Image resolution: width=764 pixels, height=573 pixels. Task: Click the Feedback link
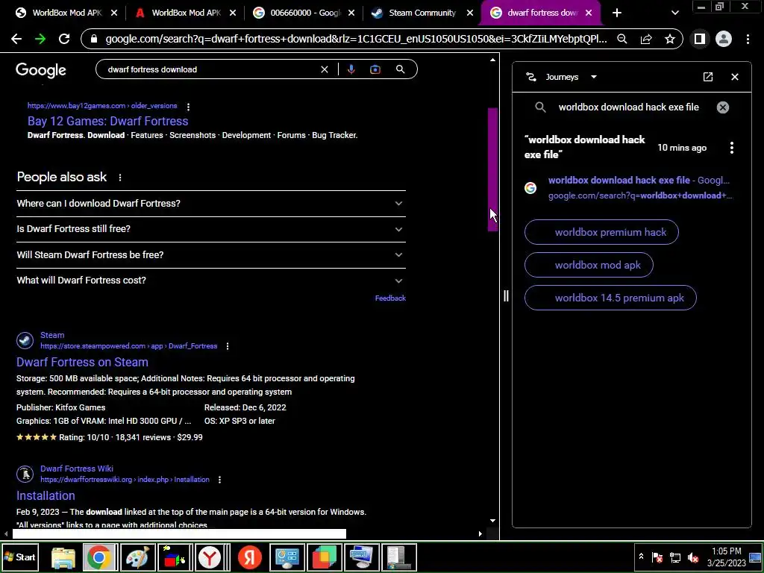pos(390,298)
